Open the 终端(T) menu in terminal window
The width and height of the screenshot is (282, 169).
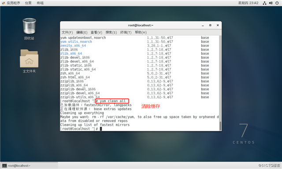coord(126,32)
